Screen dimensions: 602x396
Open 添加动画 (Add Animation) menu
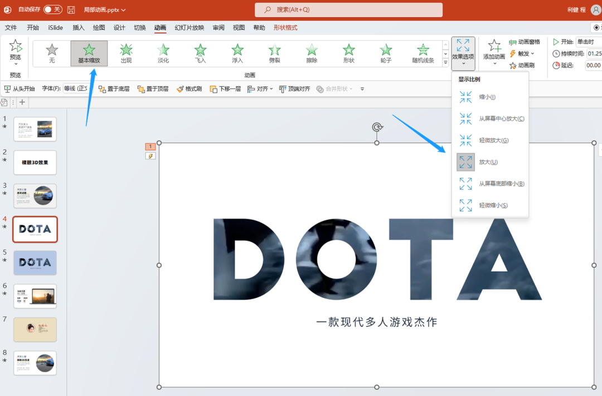(x=494, y=52)
